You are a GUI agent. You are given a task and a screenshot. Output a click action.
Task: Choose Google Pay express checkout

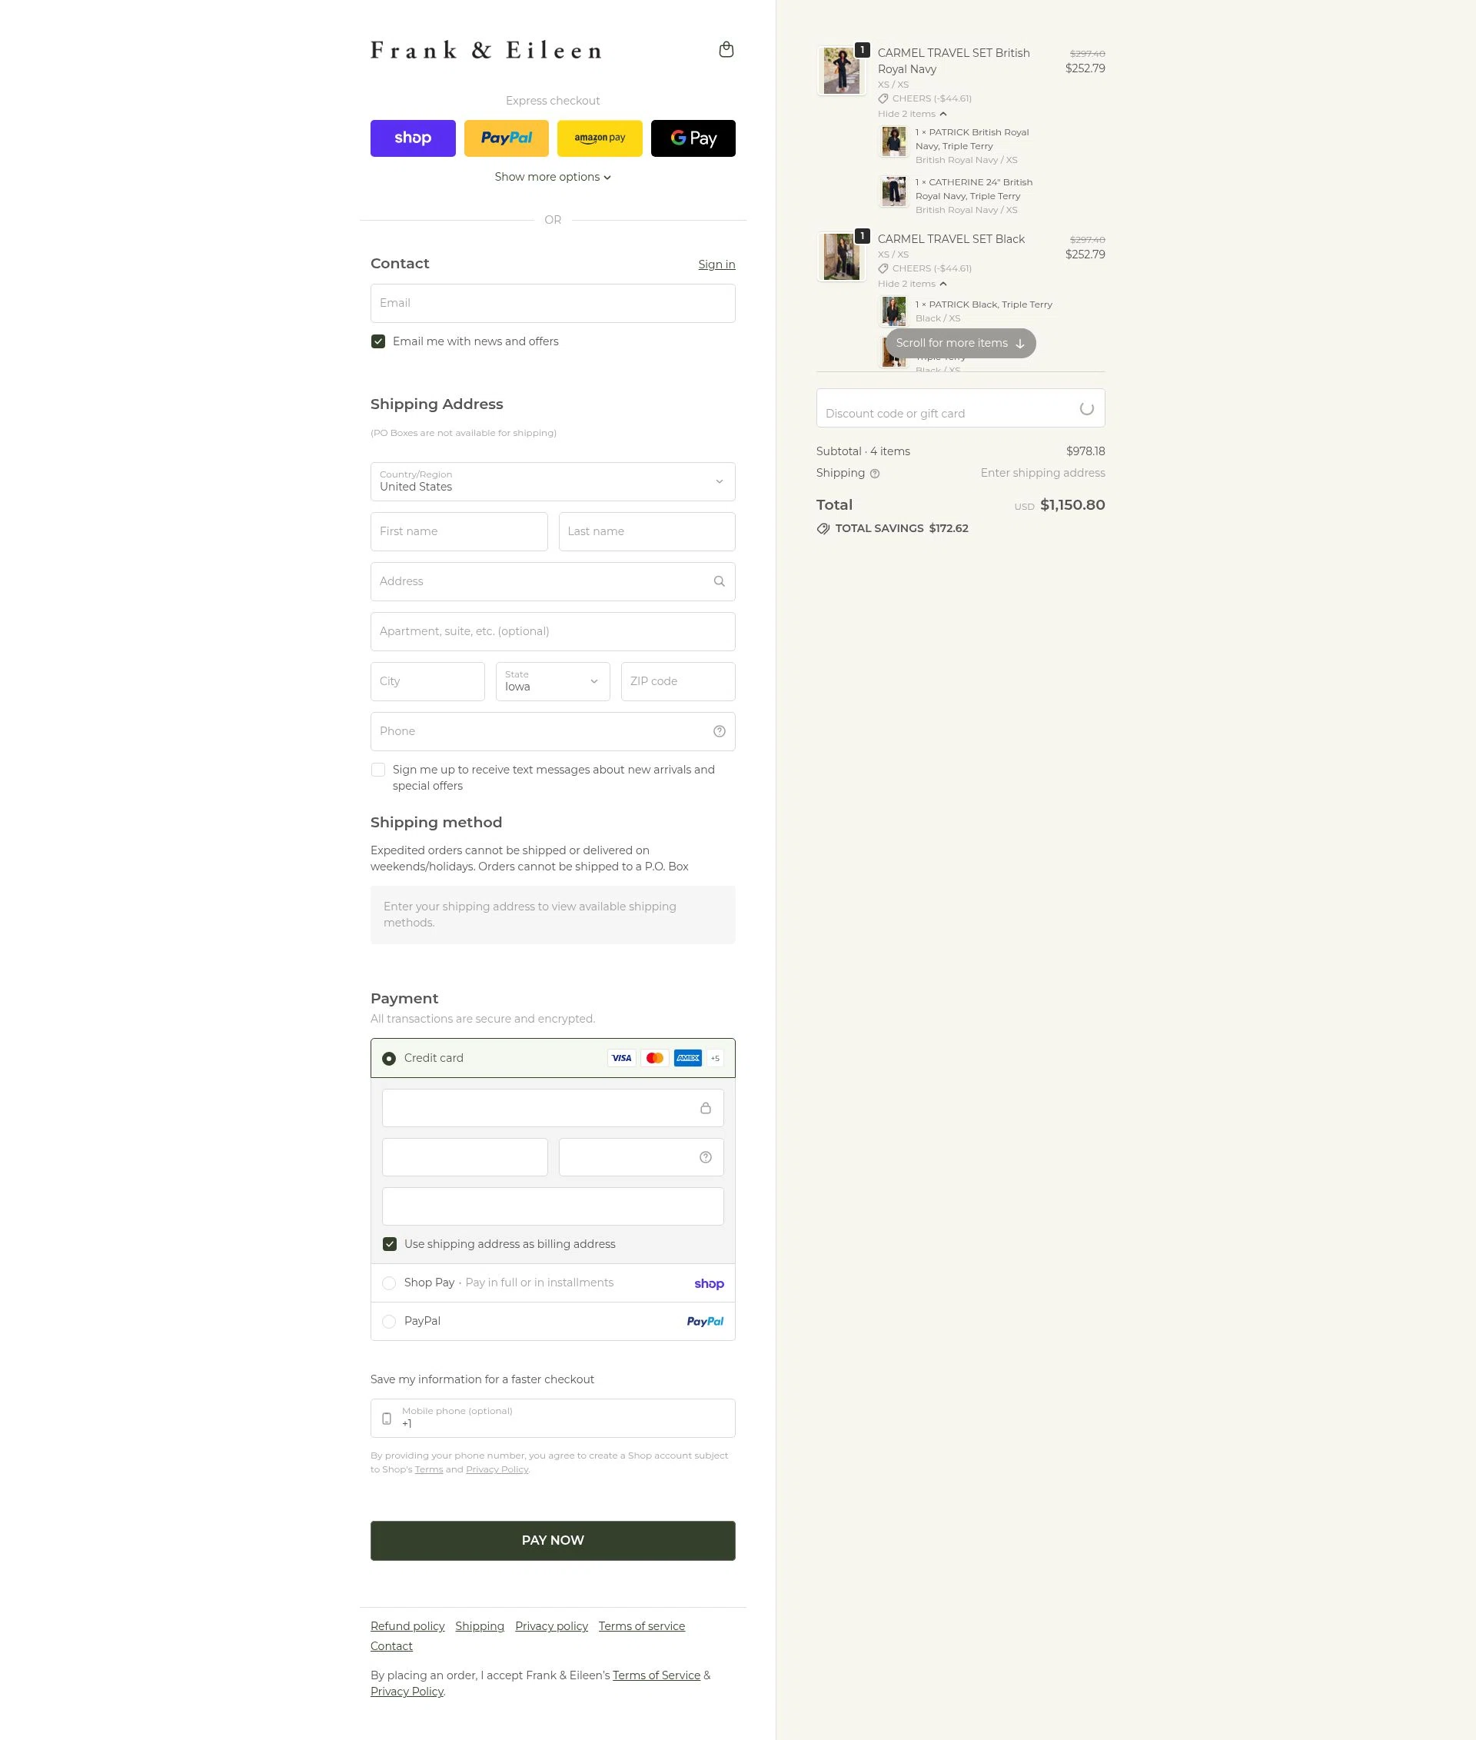point(693,138)
